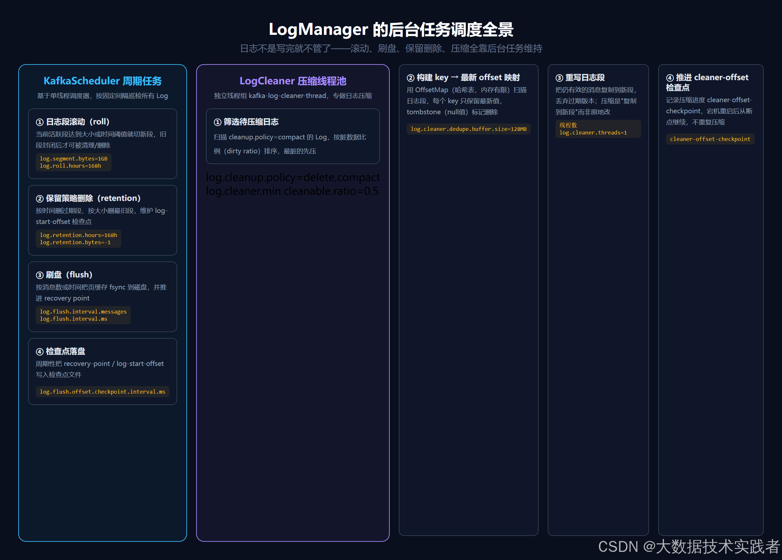Click the code "log.cleaner.dedupe.buffer.size=128MB"
Image resolution: width=782 pixels, height=560 pixels.
(x=469, y=129)
